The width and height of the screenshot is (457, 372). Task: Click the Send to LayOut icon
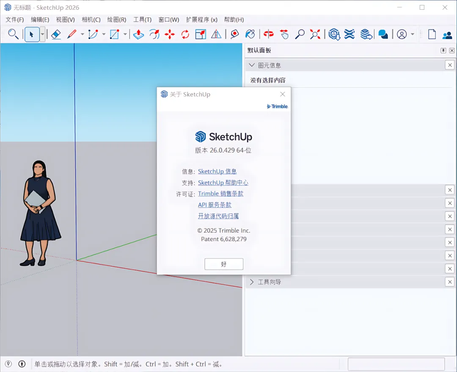[366, 34]
